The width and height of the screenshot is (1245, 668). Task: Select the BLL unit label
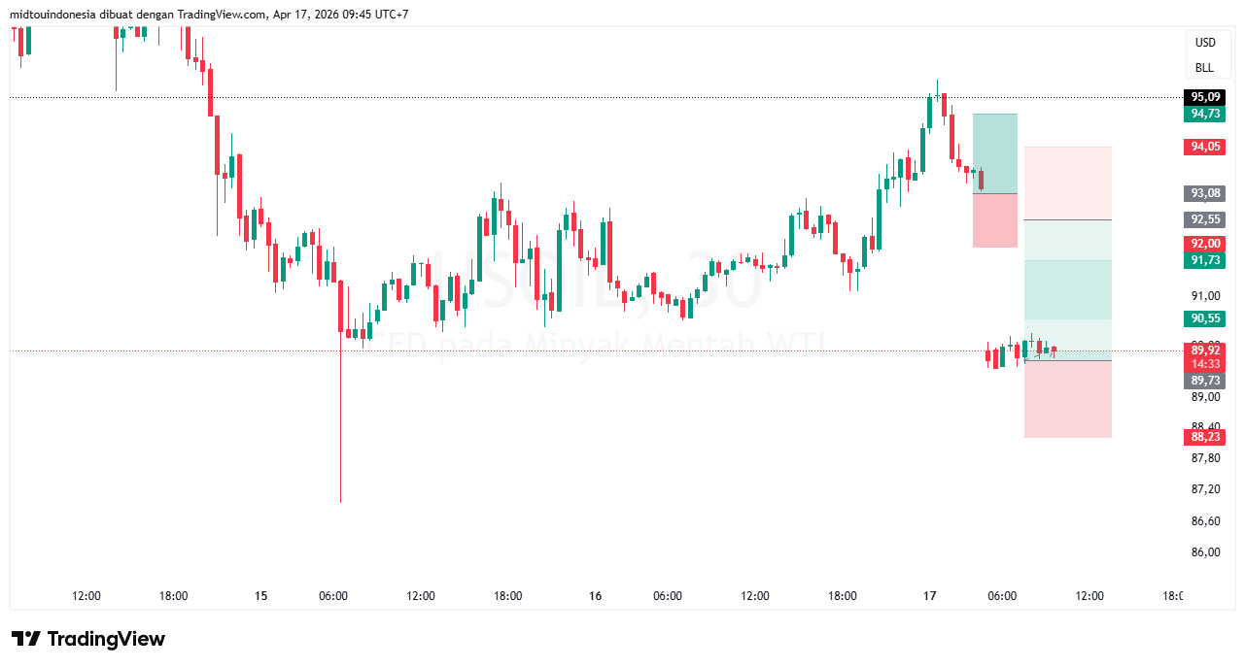pyautogui.click(x=1205, y=68)
